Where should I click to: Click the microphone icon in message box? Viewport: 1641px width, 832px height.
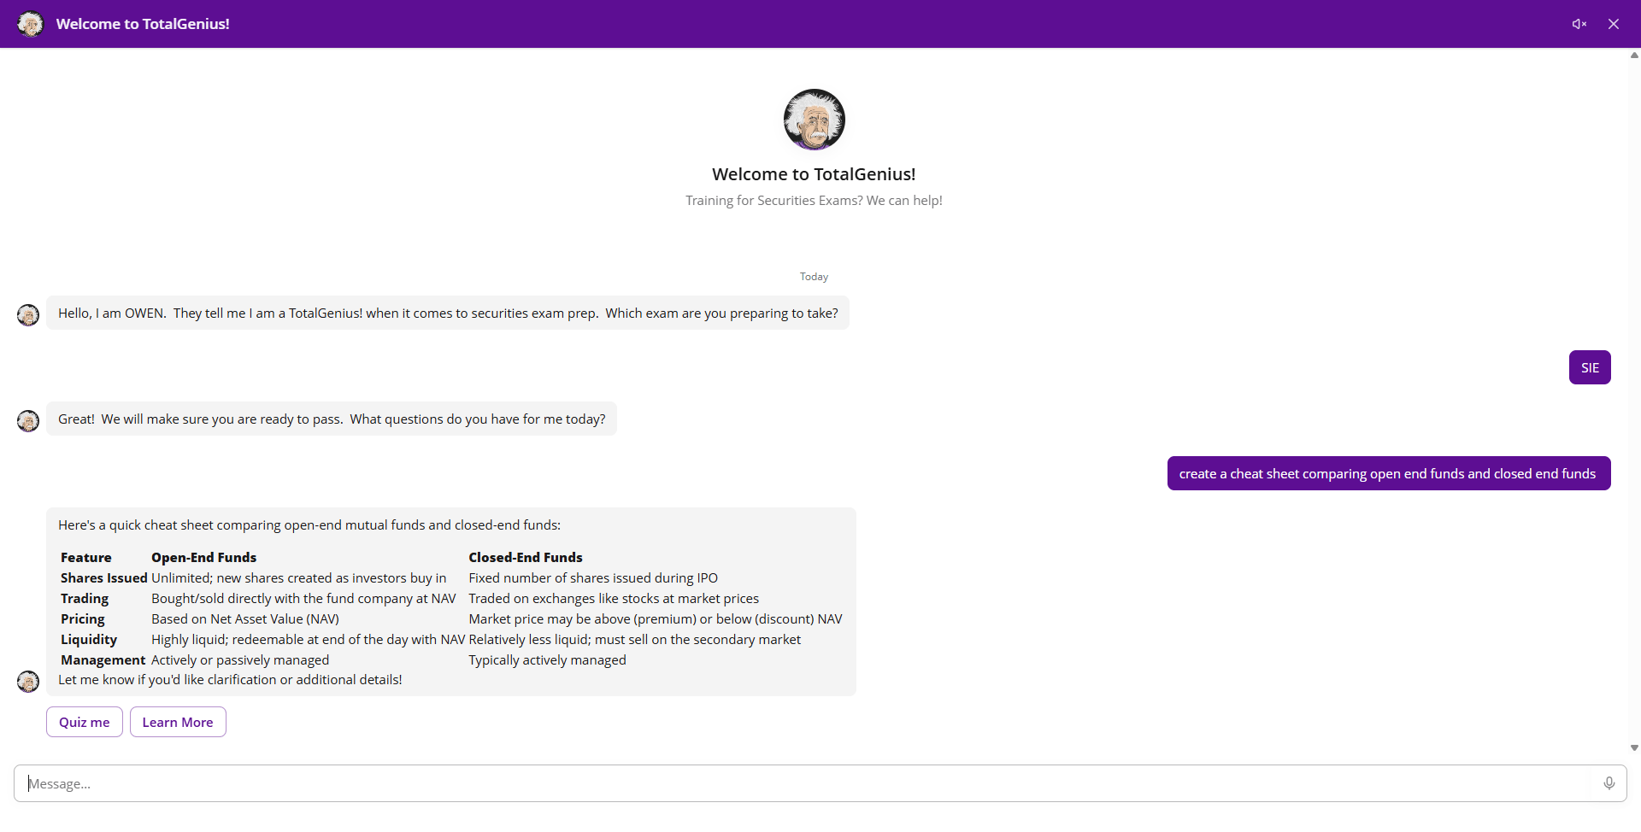[x=1609, y=783]
